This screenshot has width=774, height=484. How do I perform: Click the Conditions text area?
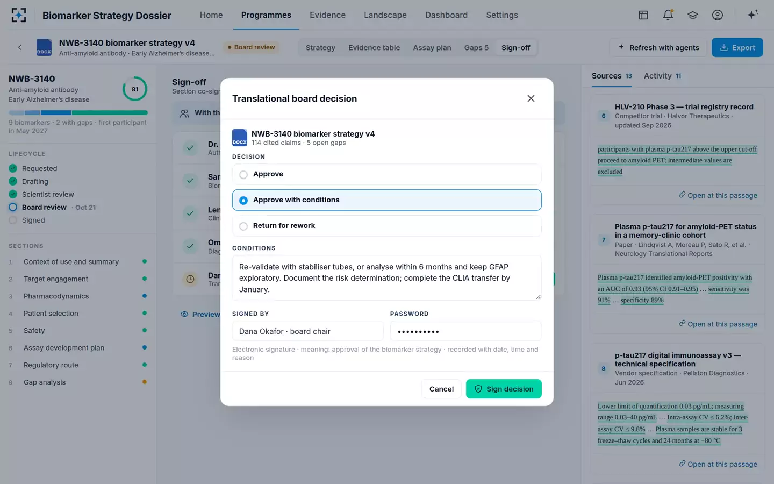point(386,278)
